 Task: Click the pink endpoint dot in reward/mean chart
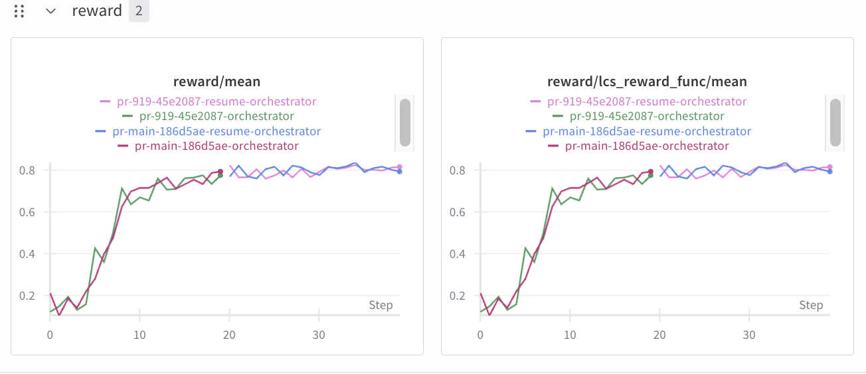click(399, 167)
